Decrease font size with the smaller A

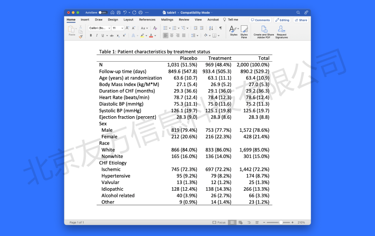coord(133,28)
